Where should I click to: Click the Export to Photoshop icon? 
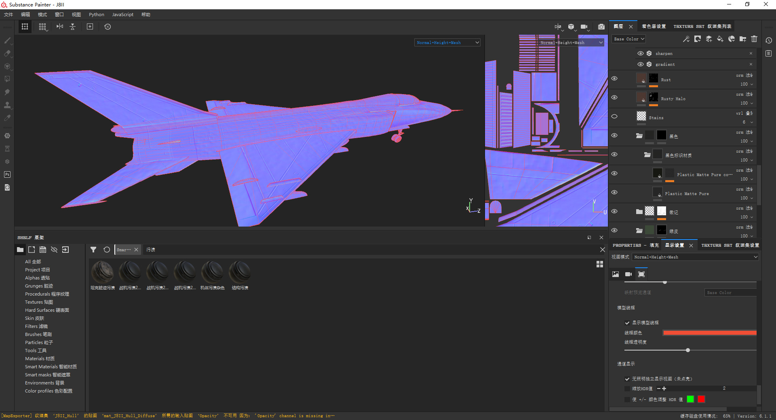pyautogui.click(x=7, y=174)
